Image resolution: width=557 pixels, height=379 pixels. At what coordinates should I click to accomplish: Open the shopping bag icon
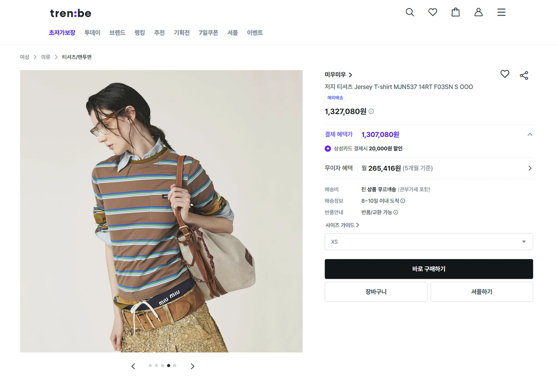(455, 12)
